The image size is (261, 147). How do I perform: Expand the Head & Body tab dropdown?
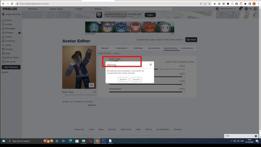[171, 48]
